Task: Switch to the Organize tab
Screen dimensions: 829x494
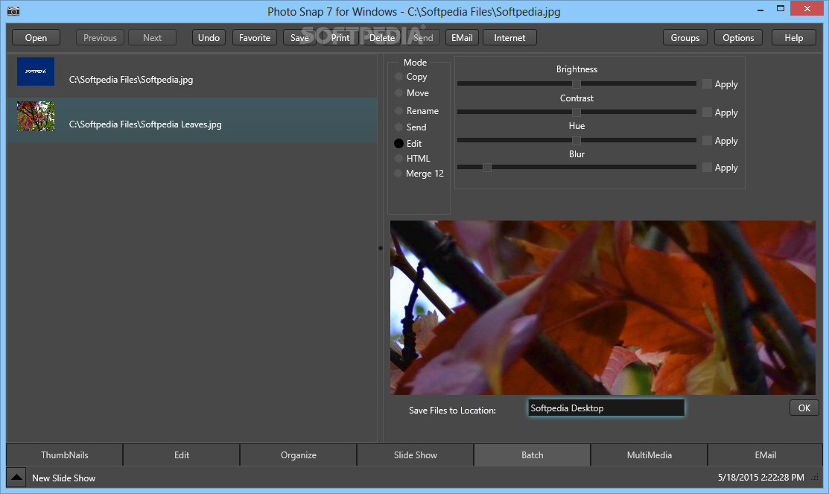Action: click(298, 455)
